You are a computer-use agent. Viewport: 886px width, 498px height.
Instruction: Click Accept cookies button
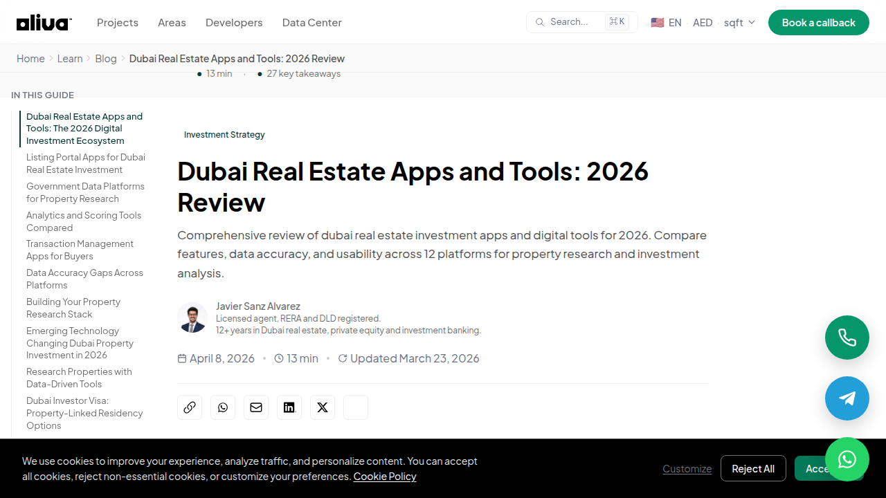[829, 468]
